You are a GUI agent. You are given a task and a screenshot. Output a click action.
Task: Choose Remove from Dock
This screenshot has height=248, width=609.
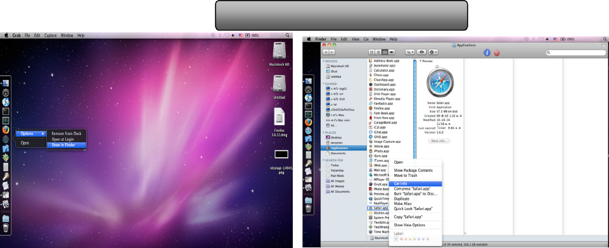(x=67, y=134)
